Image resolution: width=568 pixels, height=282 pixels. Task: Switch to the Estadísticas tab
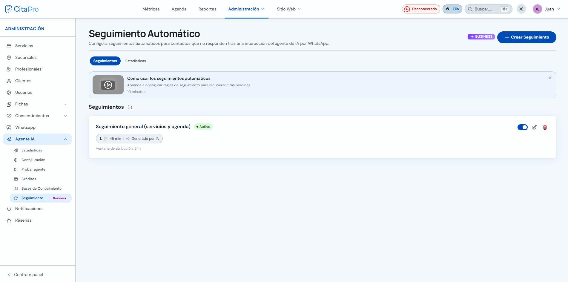(136, 61)
